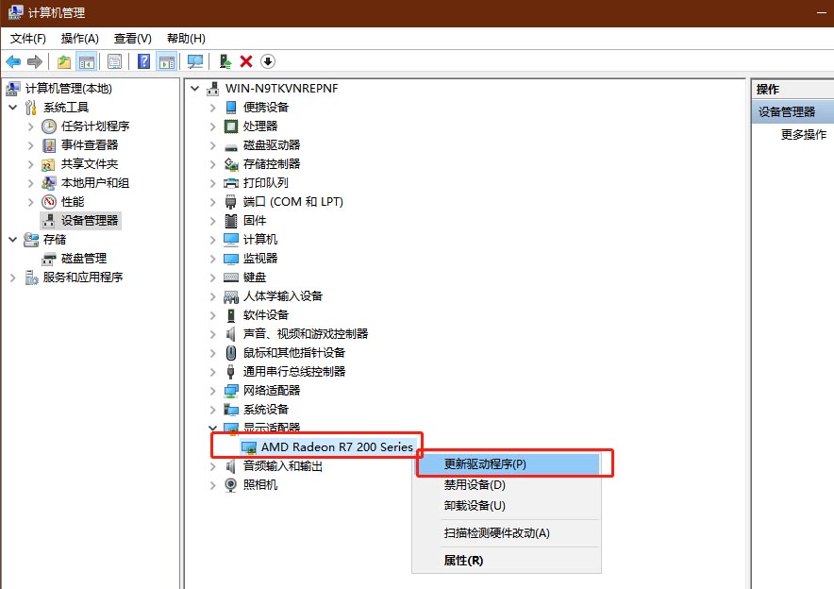This screenshot has height=589, width=834.
Task: Click the blue Help question mark icon
Action: click(144, 61)
